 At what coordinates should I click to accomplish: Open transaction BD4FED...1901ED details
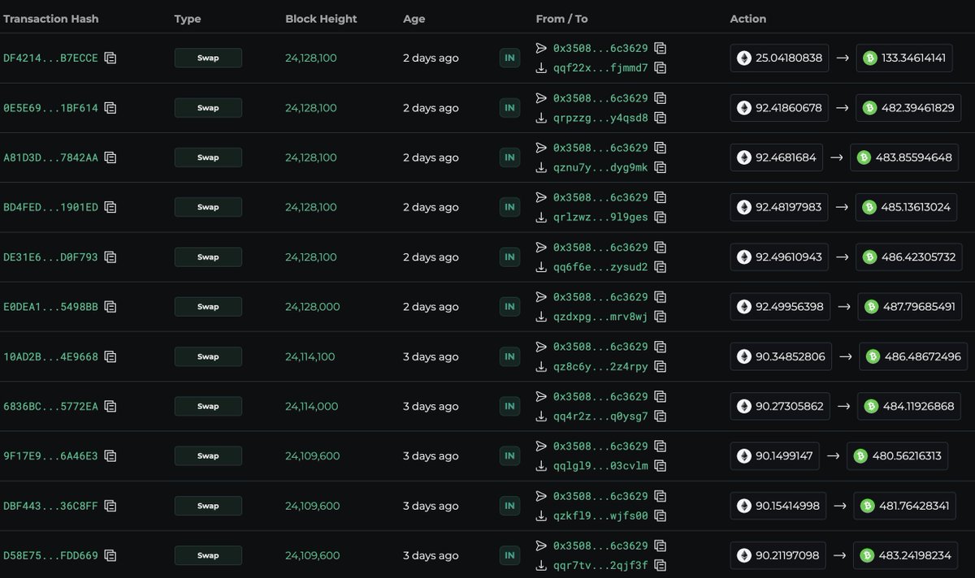pyautogui.click(x=50, y=207)
